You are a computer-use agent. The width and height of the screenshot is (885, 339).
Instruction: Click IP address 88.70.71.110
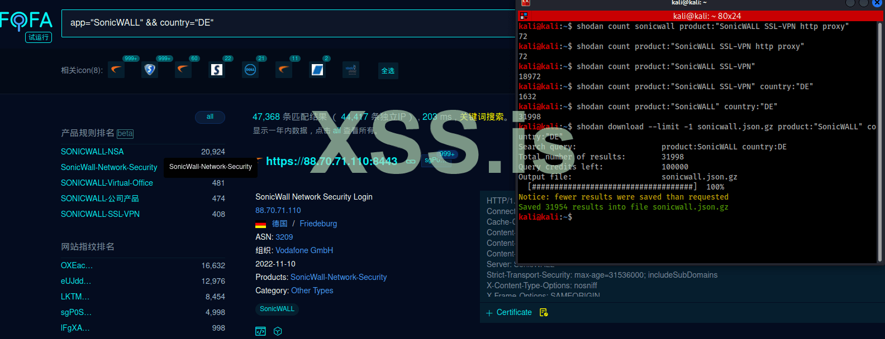(278, 210)
